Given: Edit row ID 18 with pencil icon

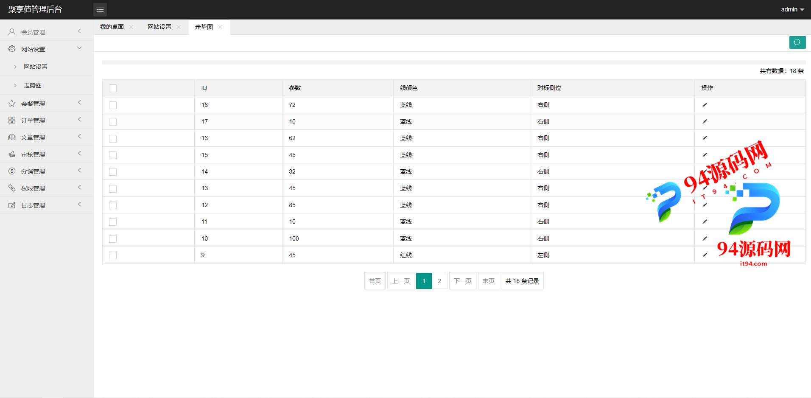Looking at the screenshot, I should click(705, 105).
